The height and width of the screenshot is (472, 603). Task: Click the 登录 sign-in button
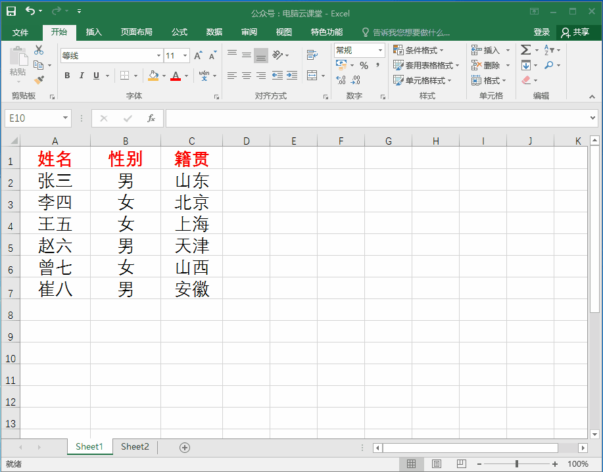(x=541, y=32)
